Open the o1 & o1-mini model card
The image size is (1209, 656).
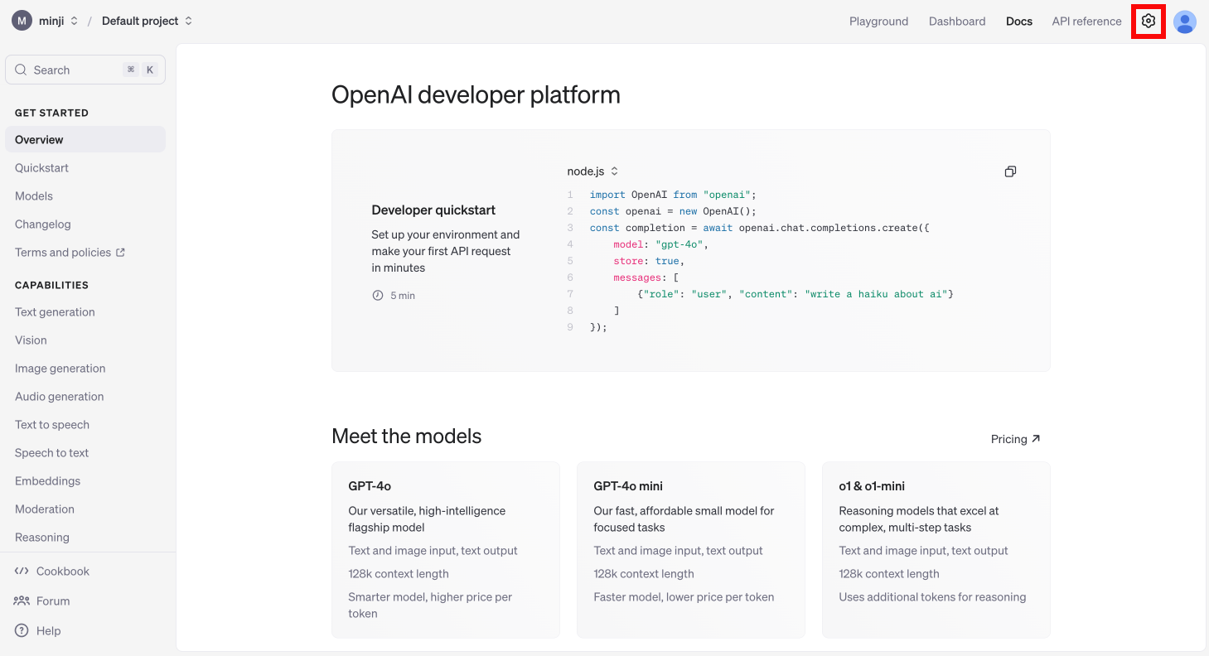[936, 550]
